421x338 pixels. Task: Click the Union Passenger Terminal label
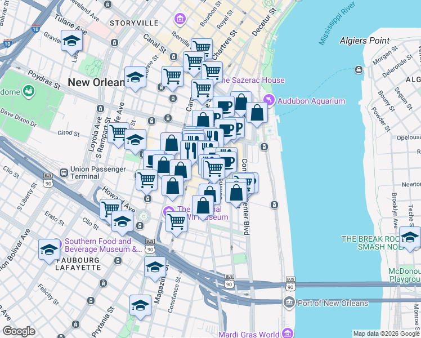(x=98, y=173)
